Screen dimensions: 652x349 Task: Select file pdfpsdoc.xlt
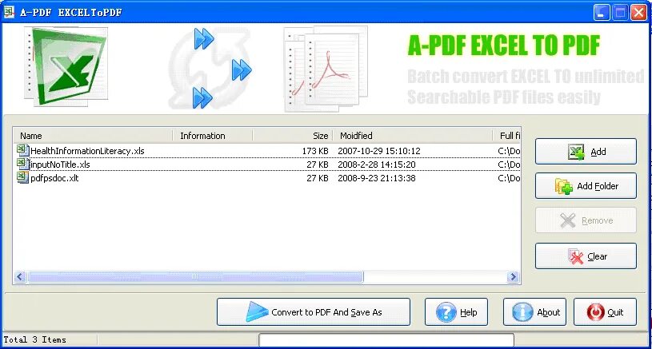click(54, 178)
